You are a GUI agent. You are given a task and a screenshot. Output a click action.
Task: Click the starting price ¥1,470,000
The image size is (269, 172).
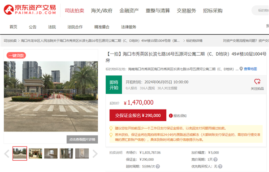pyautogui.click(x=139, y=102)
